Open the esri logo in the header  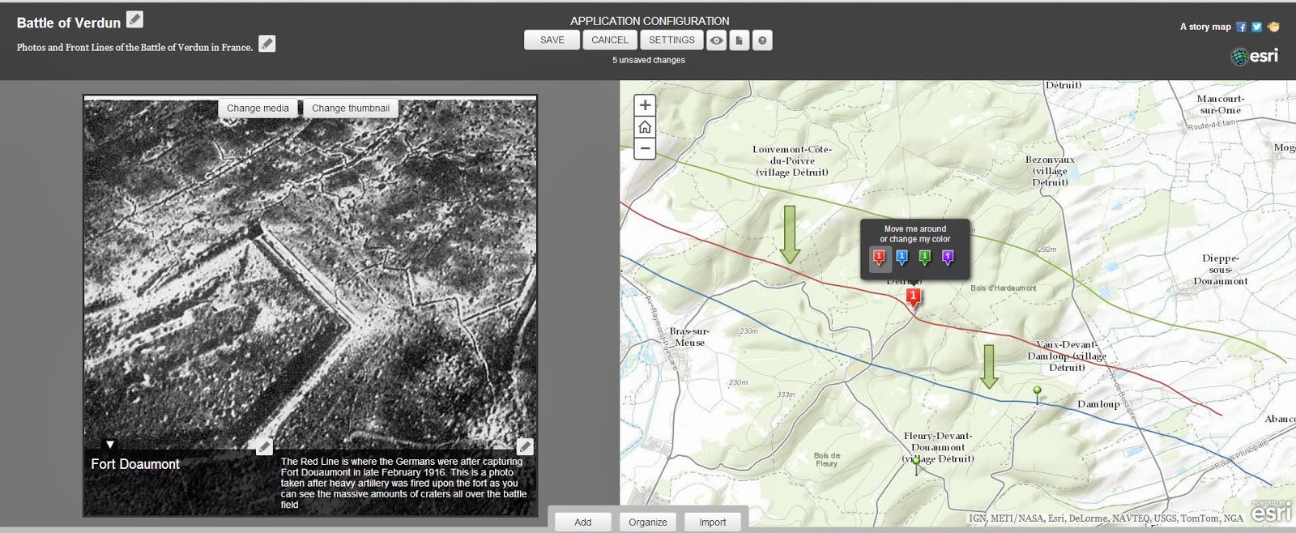click(x=1255, y=56)
